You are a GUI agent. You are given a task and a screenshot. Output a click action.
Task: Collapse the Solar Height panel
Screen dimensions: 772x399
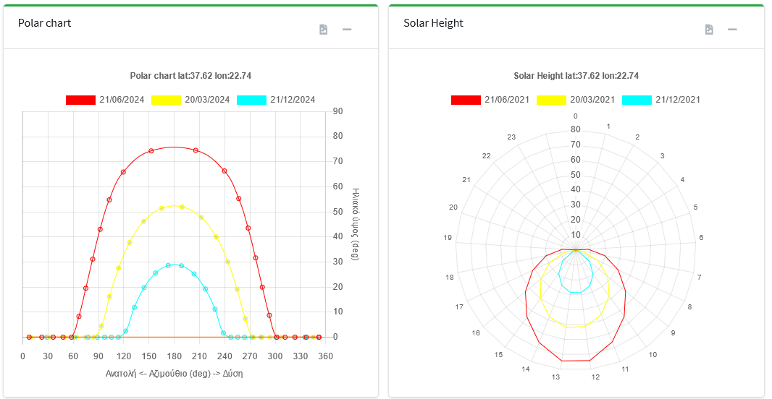point(732,29)
